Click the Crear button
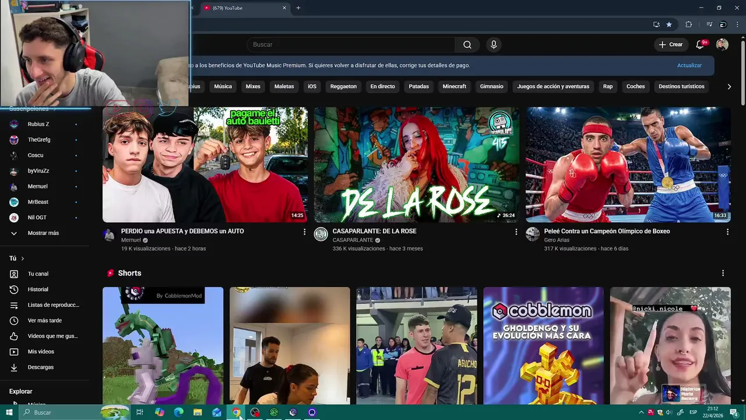746x420 pixels. (671, 45)
